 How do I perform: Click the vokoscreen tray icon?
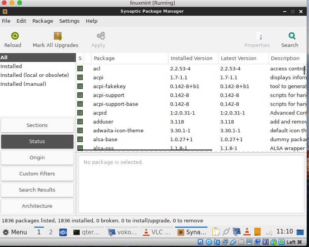pos(237,232)
